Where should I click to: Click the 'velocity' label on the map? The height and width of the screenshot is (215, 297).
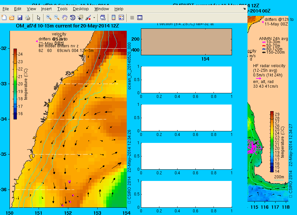pos(59,34)
